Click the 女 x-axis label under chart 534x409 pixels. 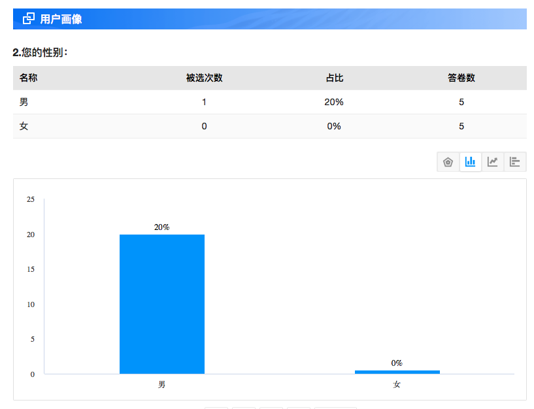click(396, 384)
